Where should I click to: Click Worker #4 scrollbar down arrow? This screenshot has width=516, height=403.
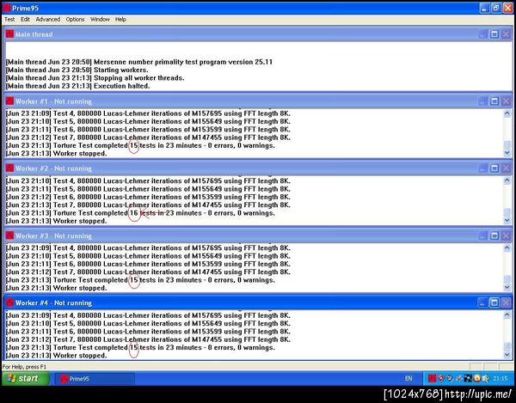(x=507, y=355)
